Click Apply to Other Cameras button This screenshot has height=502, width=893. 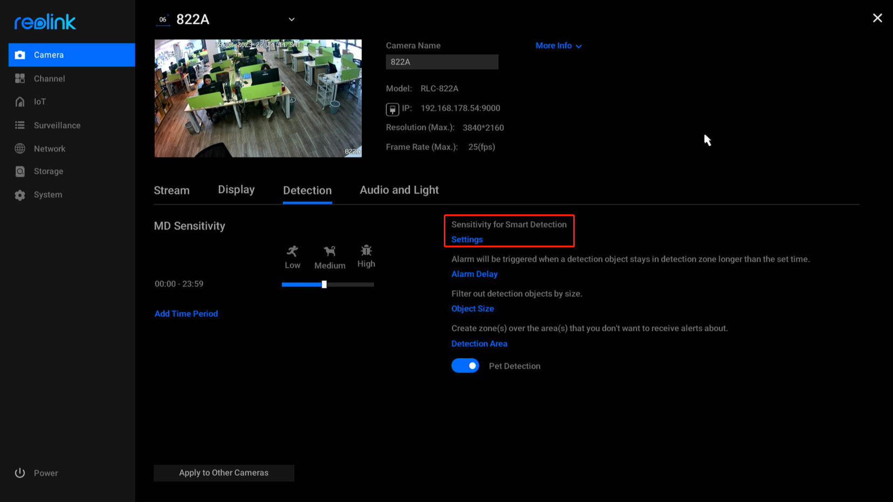[x=224, y=473]
